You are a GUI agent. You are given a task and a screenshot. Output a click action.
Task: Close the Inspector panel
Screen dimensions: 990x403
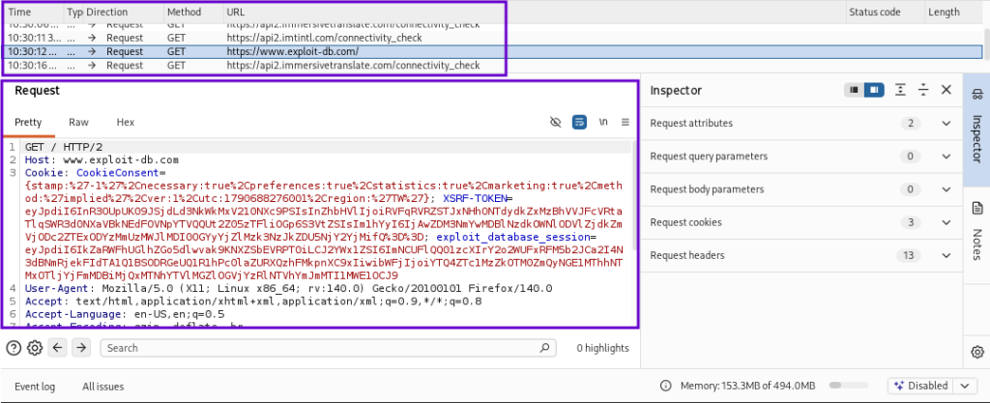[946, 90]
